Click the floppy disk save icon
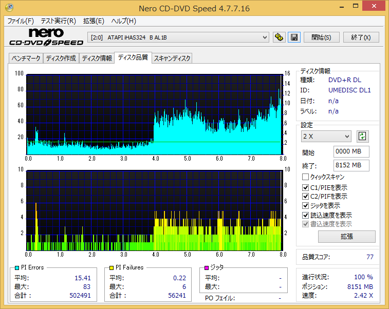Screen dimensions: 389x309 294,37
